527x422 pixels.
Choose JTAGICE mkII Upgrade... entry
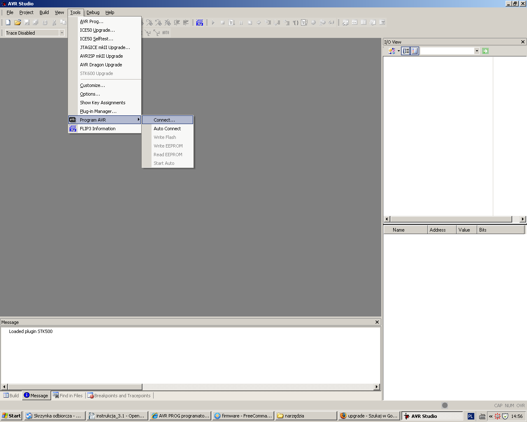[x=105, y=47]
